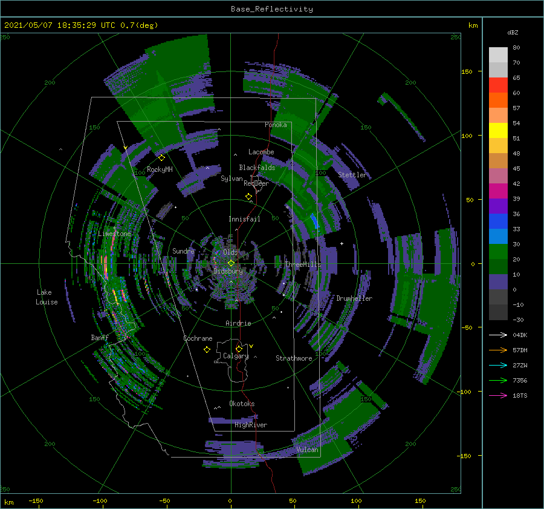Select the yellow diamond marker near RockyMH
The image size is (544, 509).
coord(161,158)
